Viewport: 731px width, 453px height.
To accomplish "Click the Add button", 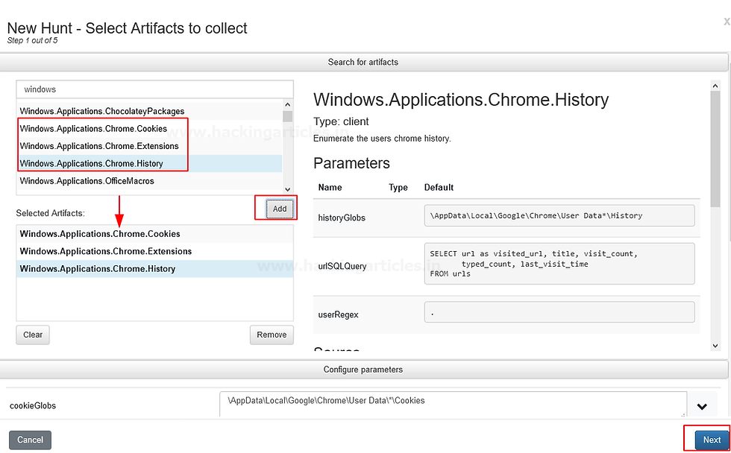I will 280,209.
